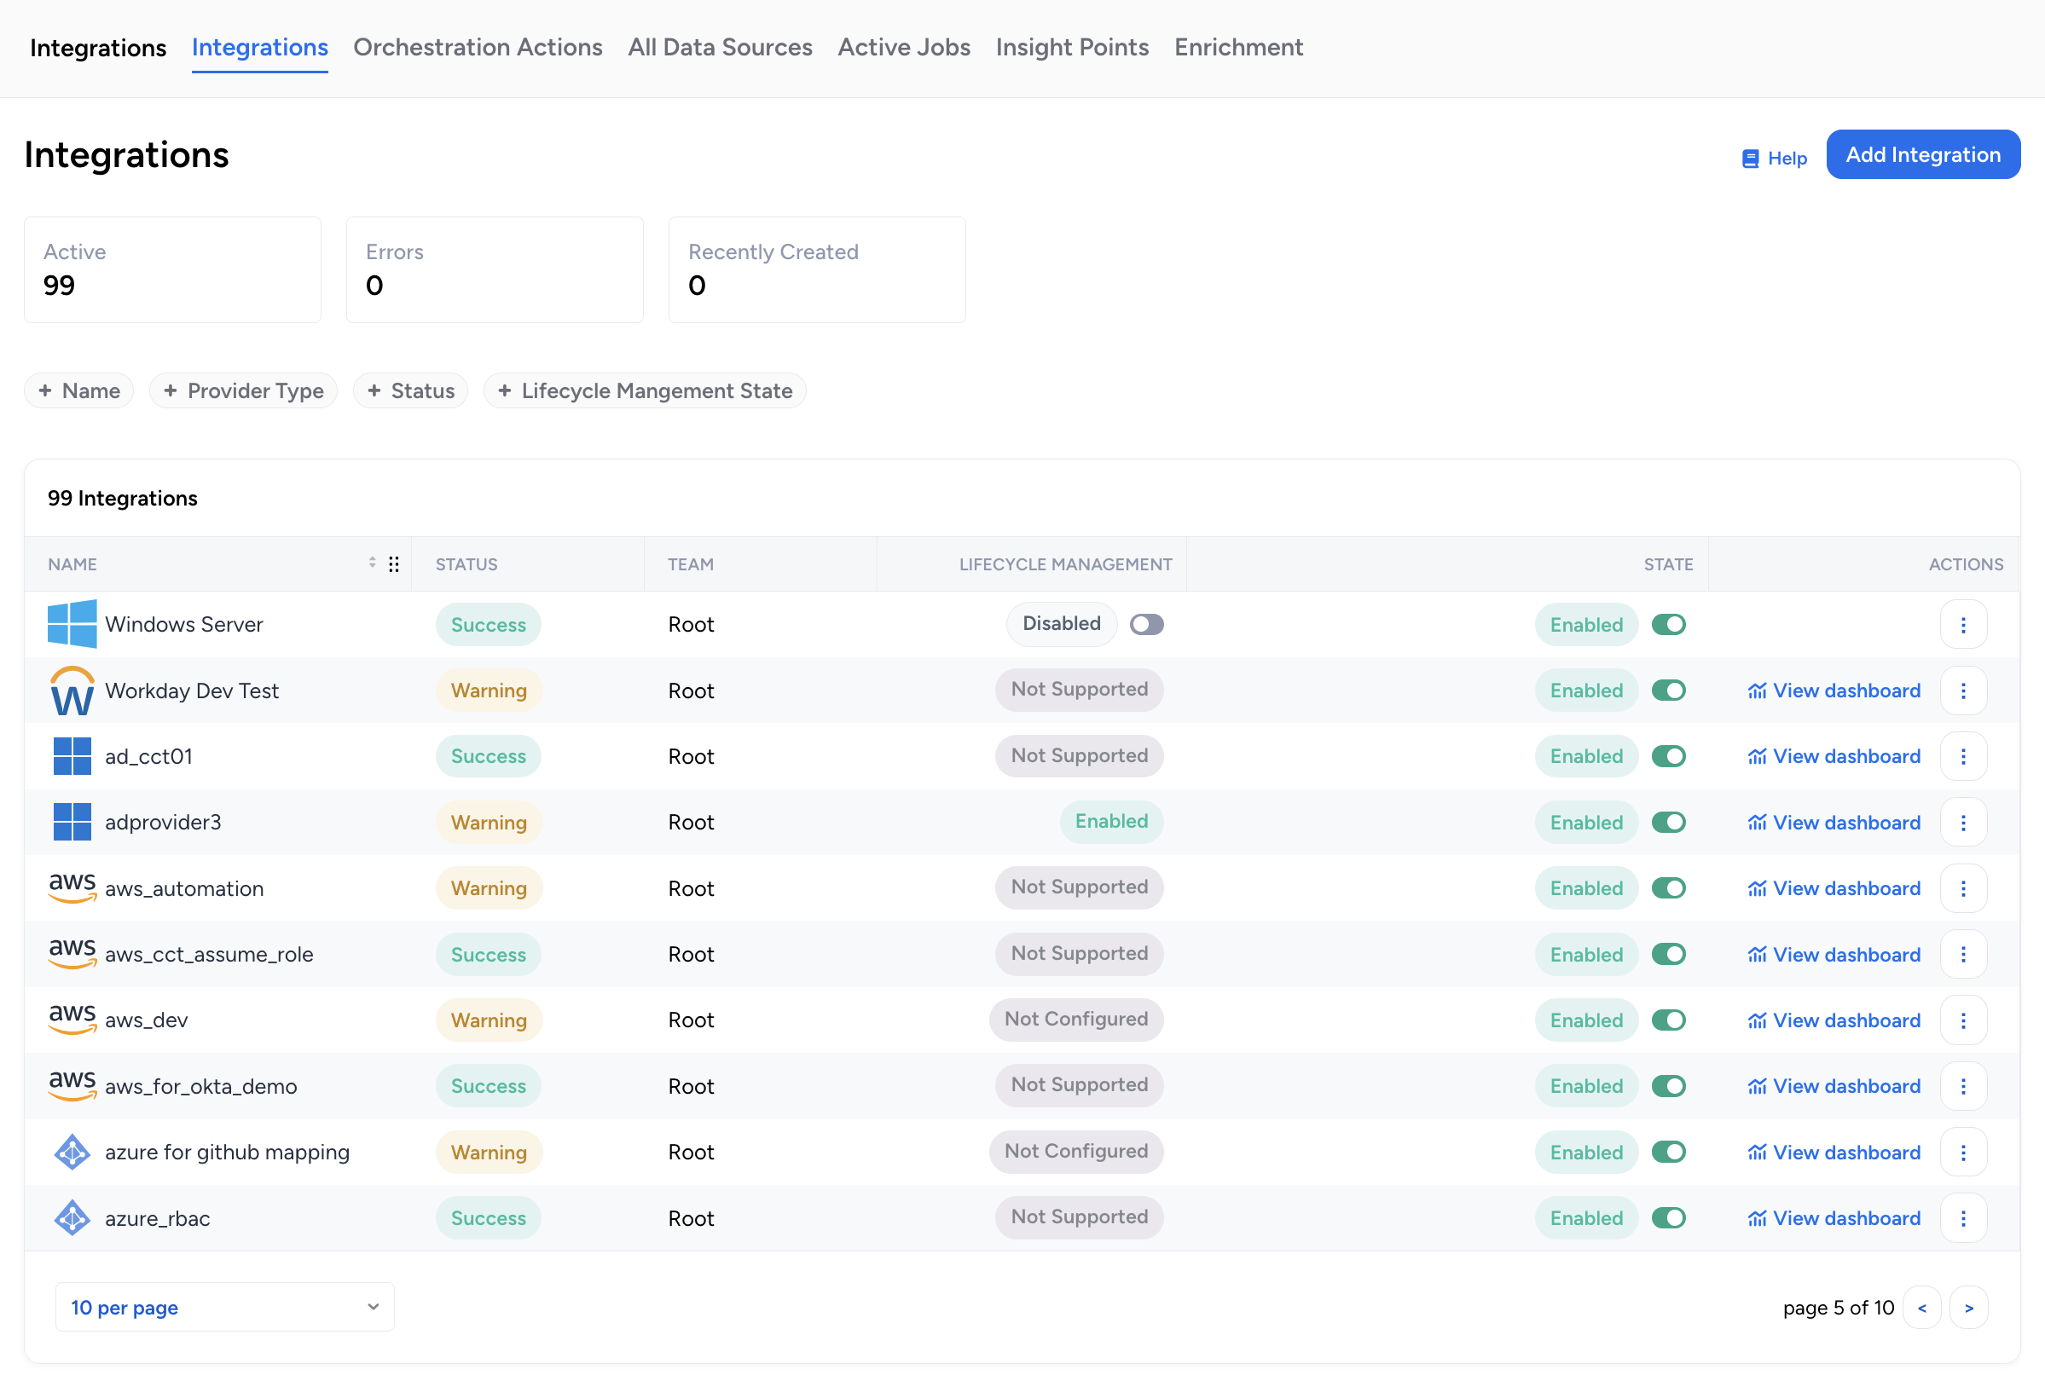Viewport: 2045px width, 1381px height.
Task: Go to previous page arrow
Action: 1922,1308
